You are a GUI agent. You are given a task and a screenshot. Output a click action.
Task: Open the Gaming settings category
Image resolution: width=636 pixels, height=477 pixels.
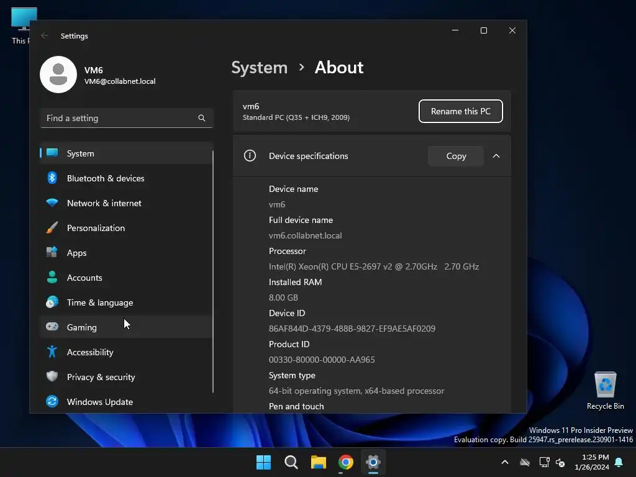point(126,327)
